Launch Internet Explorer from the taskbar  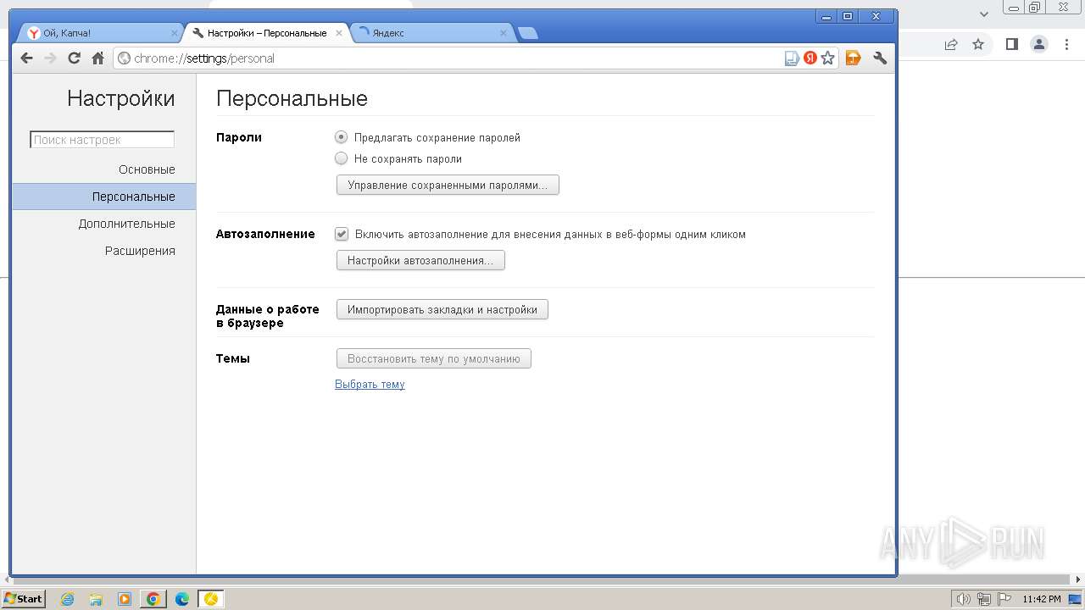(68, 599)
